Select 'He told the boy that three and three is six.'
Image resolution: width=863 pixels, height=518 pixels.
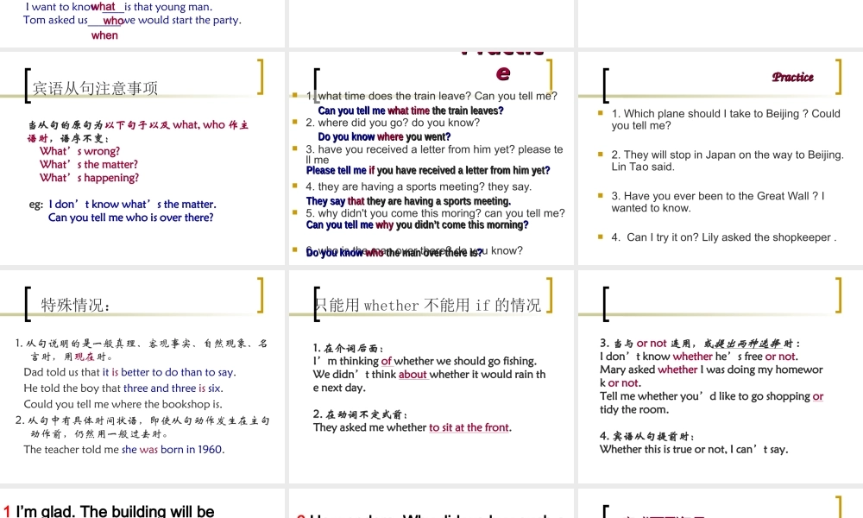123,388
